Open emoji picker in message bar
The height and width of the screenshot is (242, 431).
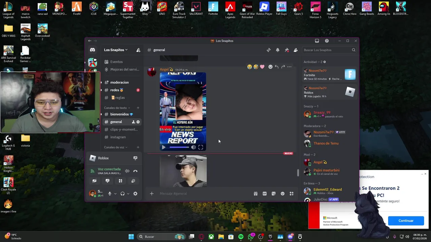tap(283, 194)
